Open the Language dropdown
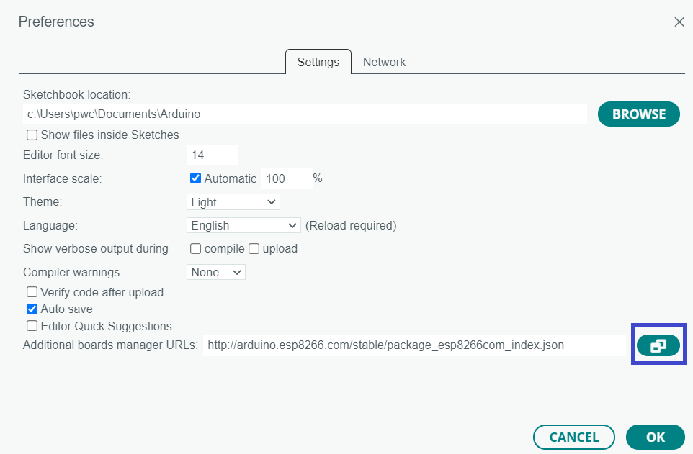The image size is (693, 454). pos(243,225)
